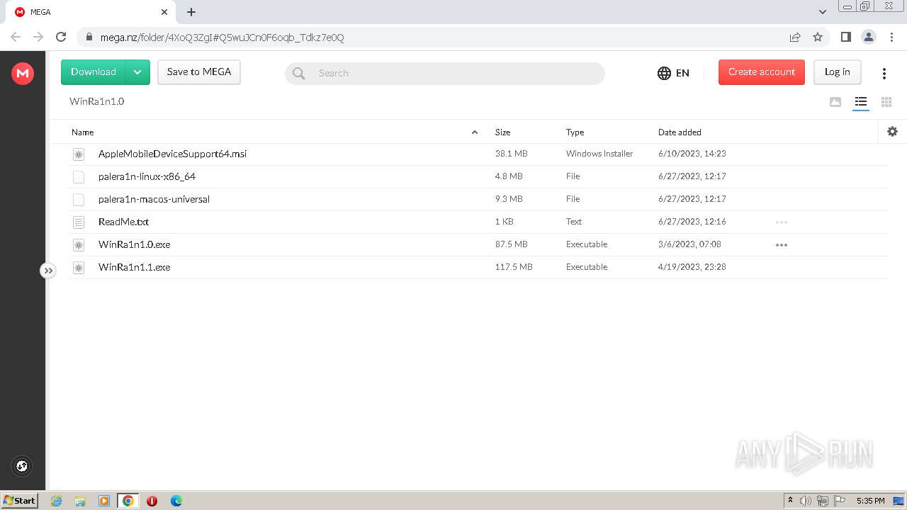Open the Windows Start menu
Viewport: 907px width, 510px height.
point(19,500)
